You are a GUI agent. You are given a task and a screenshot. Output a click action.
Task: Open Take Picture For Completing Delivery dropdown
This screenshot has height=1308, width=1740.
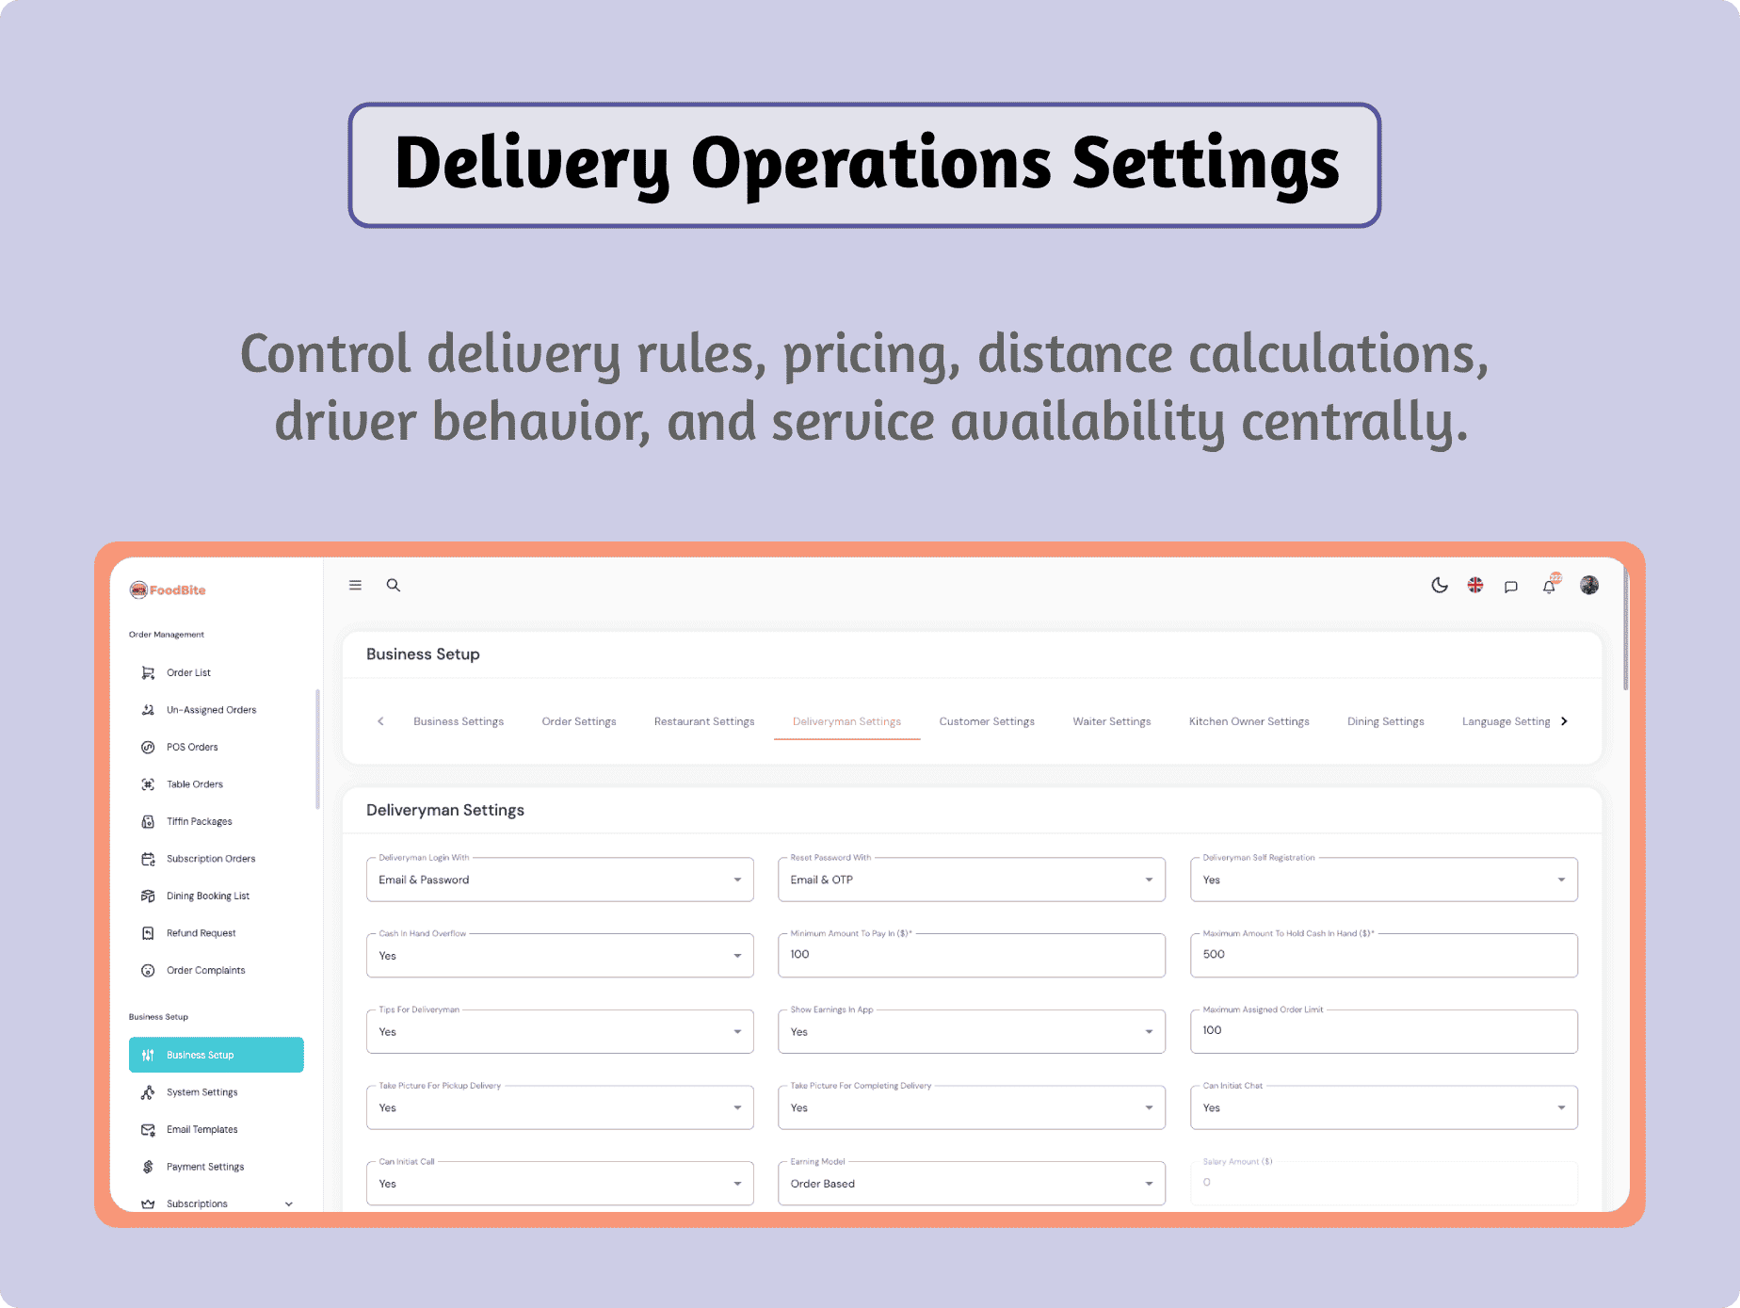coord(972,1107)
